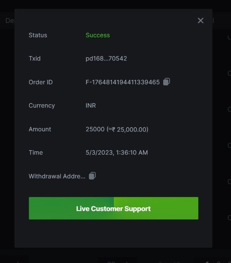Viewport: 231px width, 263px height.
Task: Click the lighter green right half of support button
Action: 177,208
